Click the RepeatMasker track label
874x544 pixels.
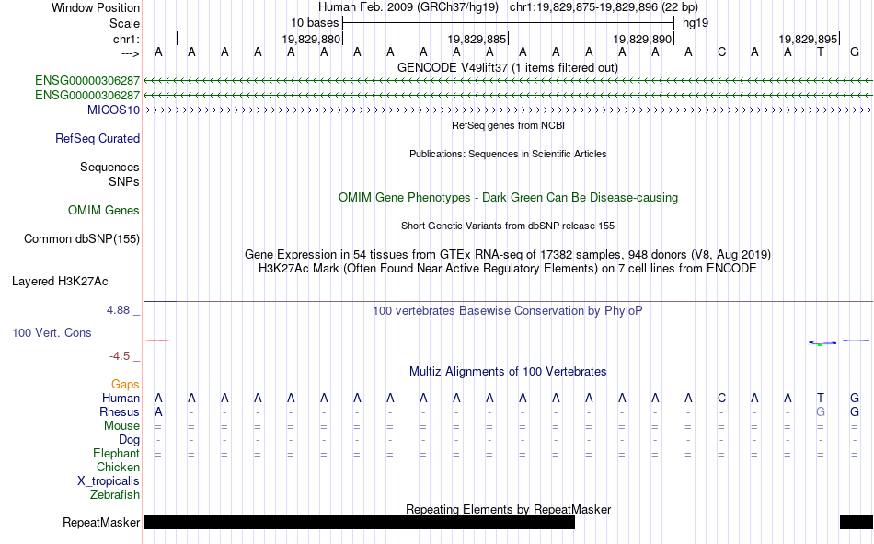[x=101, y=522]
